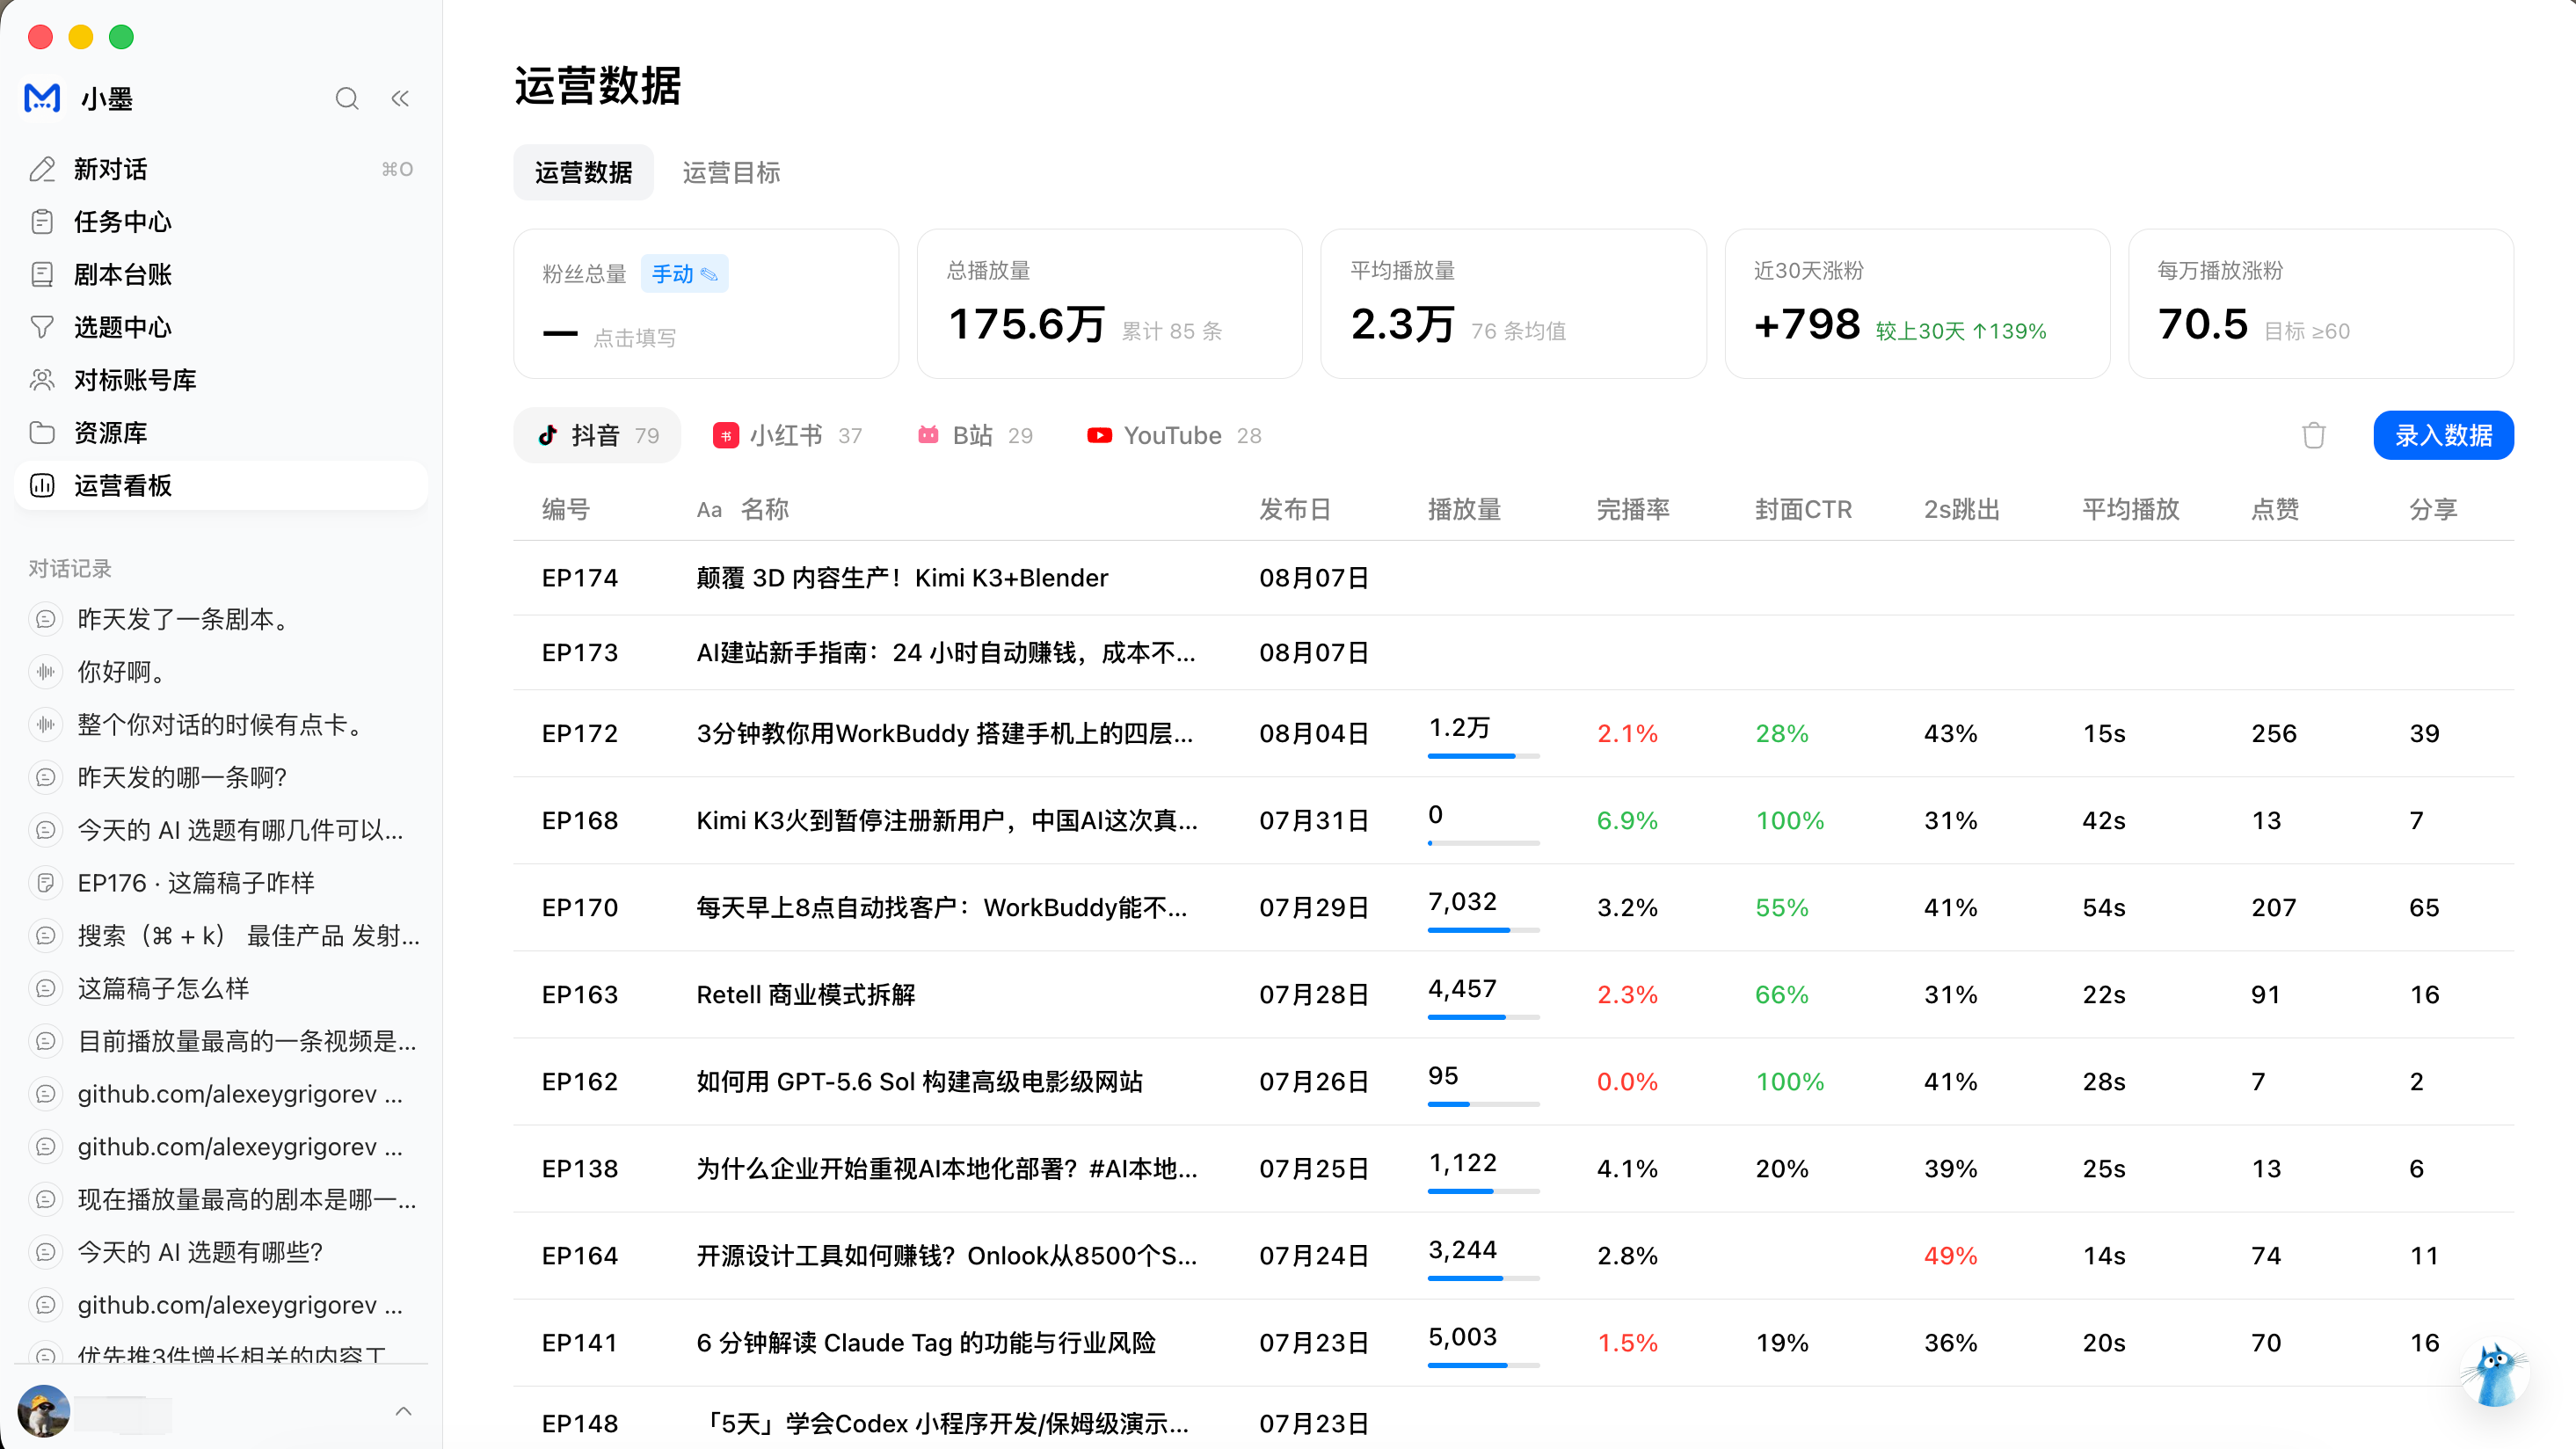
Task: Open row EP164 开源设计工具如何赚钱
Action: click(x=1513, y=1255)
